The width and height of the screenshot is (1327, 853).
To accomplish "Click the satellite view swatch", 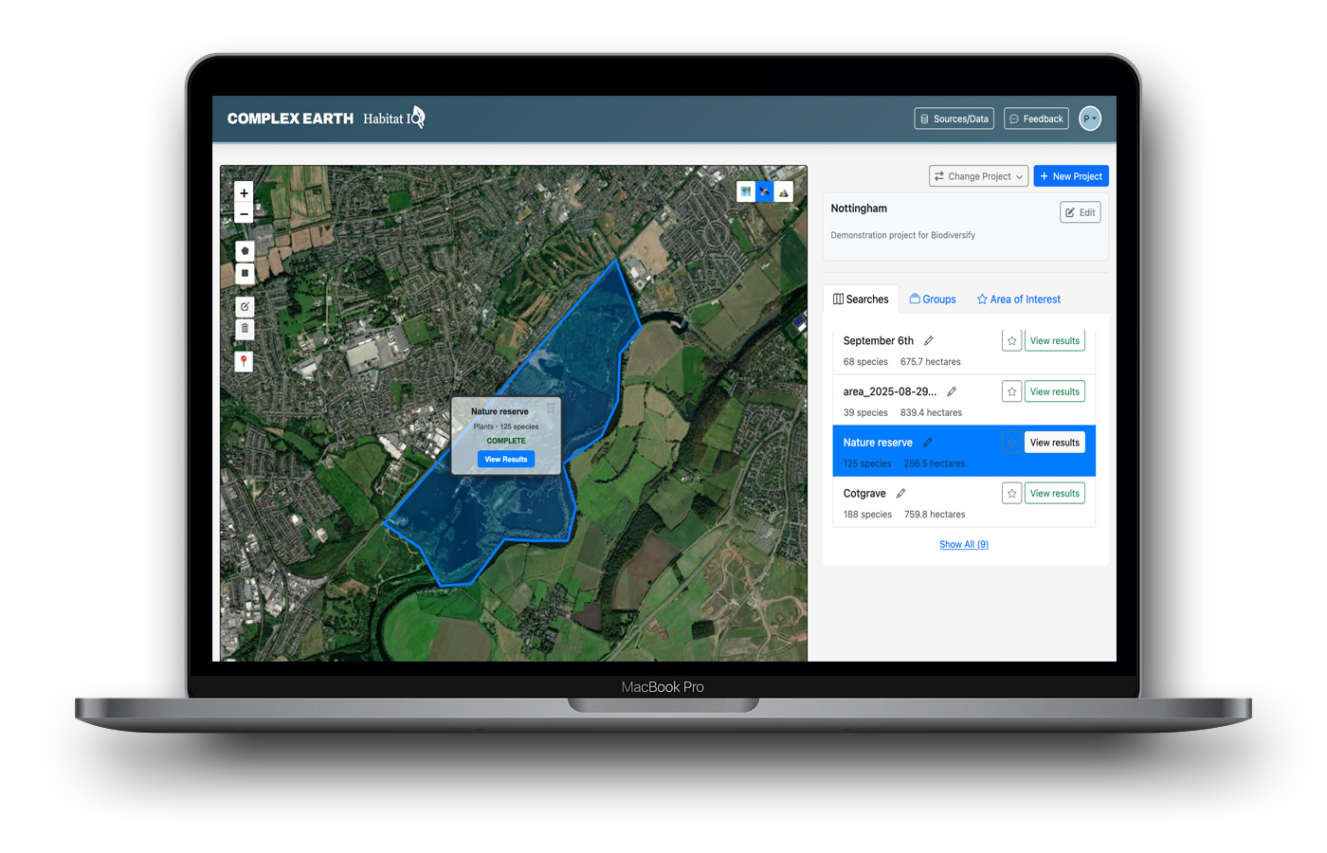I will [x=764, y=191].
